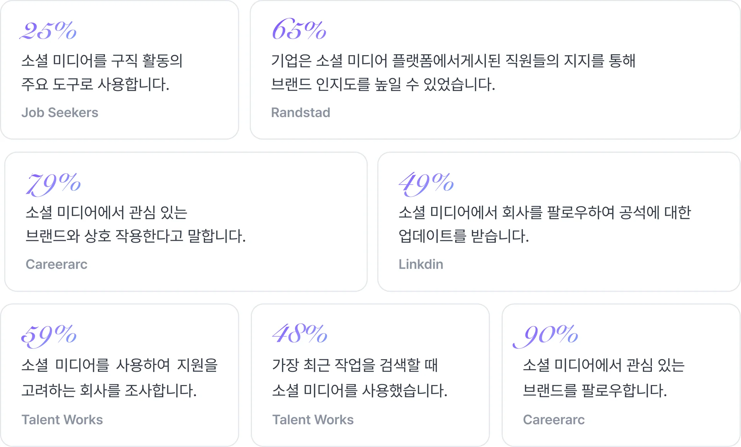Image resolution: width=741 pixels, height=447 pixels.
Task: Click Careerarc source under the 90% card
Action: [x=553, y=420]
